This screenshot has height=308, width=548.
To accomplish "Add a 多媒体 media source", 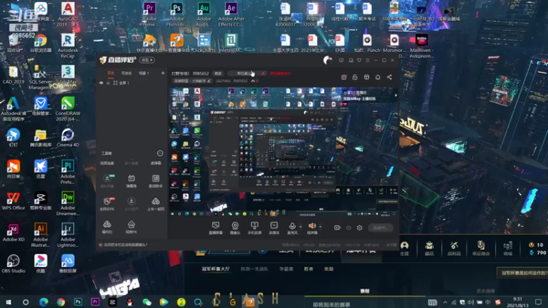I will 274,228.
